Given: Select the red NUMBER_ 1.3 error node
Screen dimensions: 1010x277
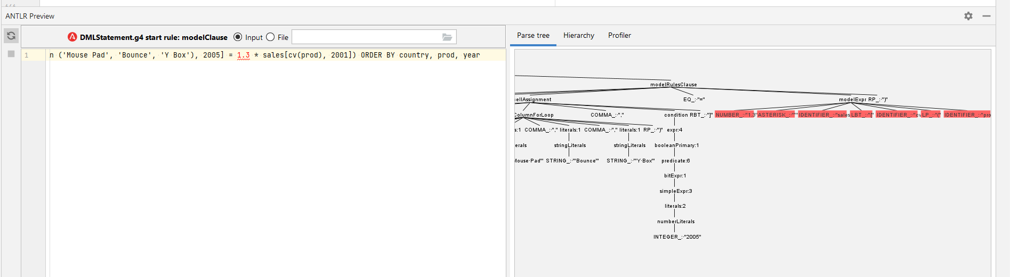Looking at the screenshot, I should click(734, 115).
